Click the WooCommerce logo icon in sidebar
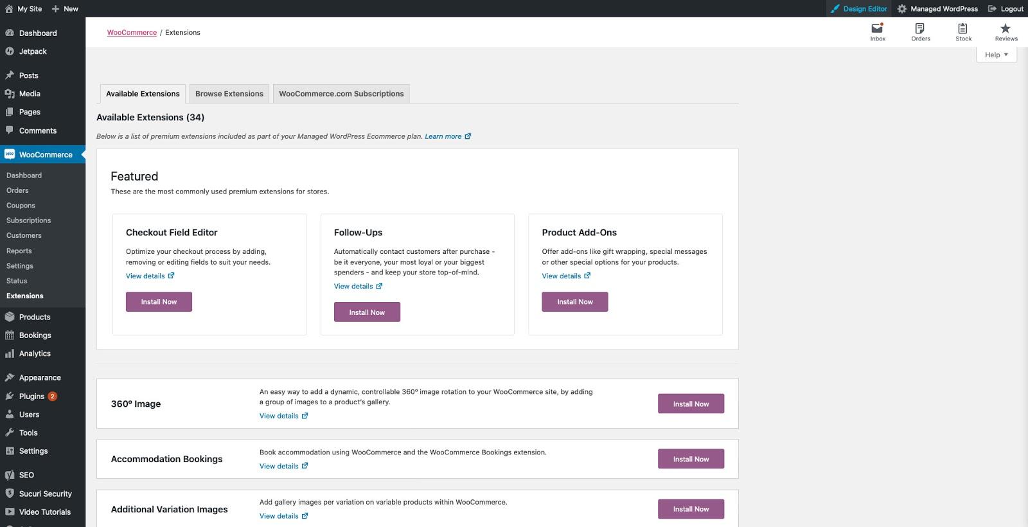 [10, 154]
